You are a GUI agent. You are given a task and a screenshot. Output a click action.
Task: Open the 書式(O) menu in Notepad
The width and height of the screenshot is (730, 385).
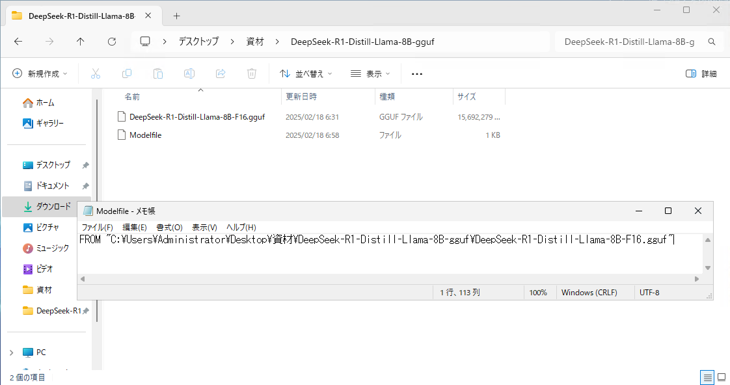169,227
